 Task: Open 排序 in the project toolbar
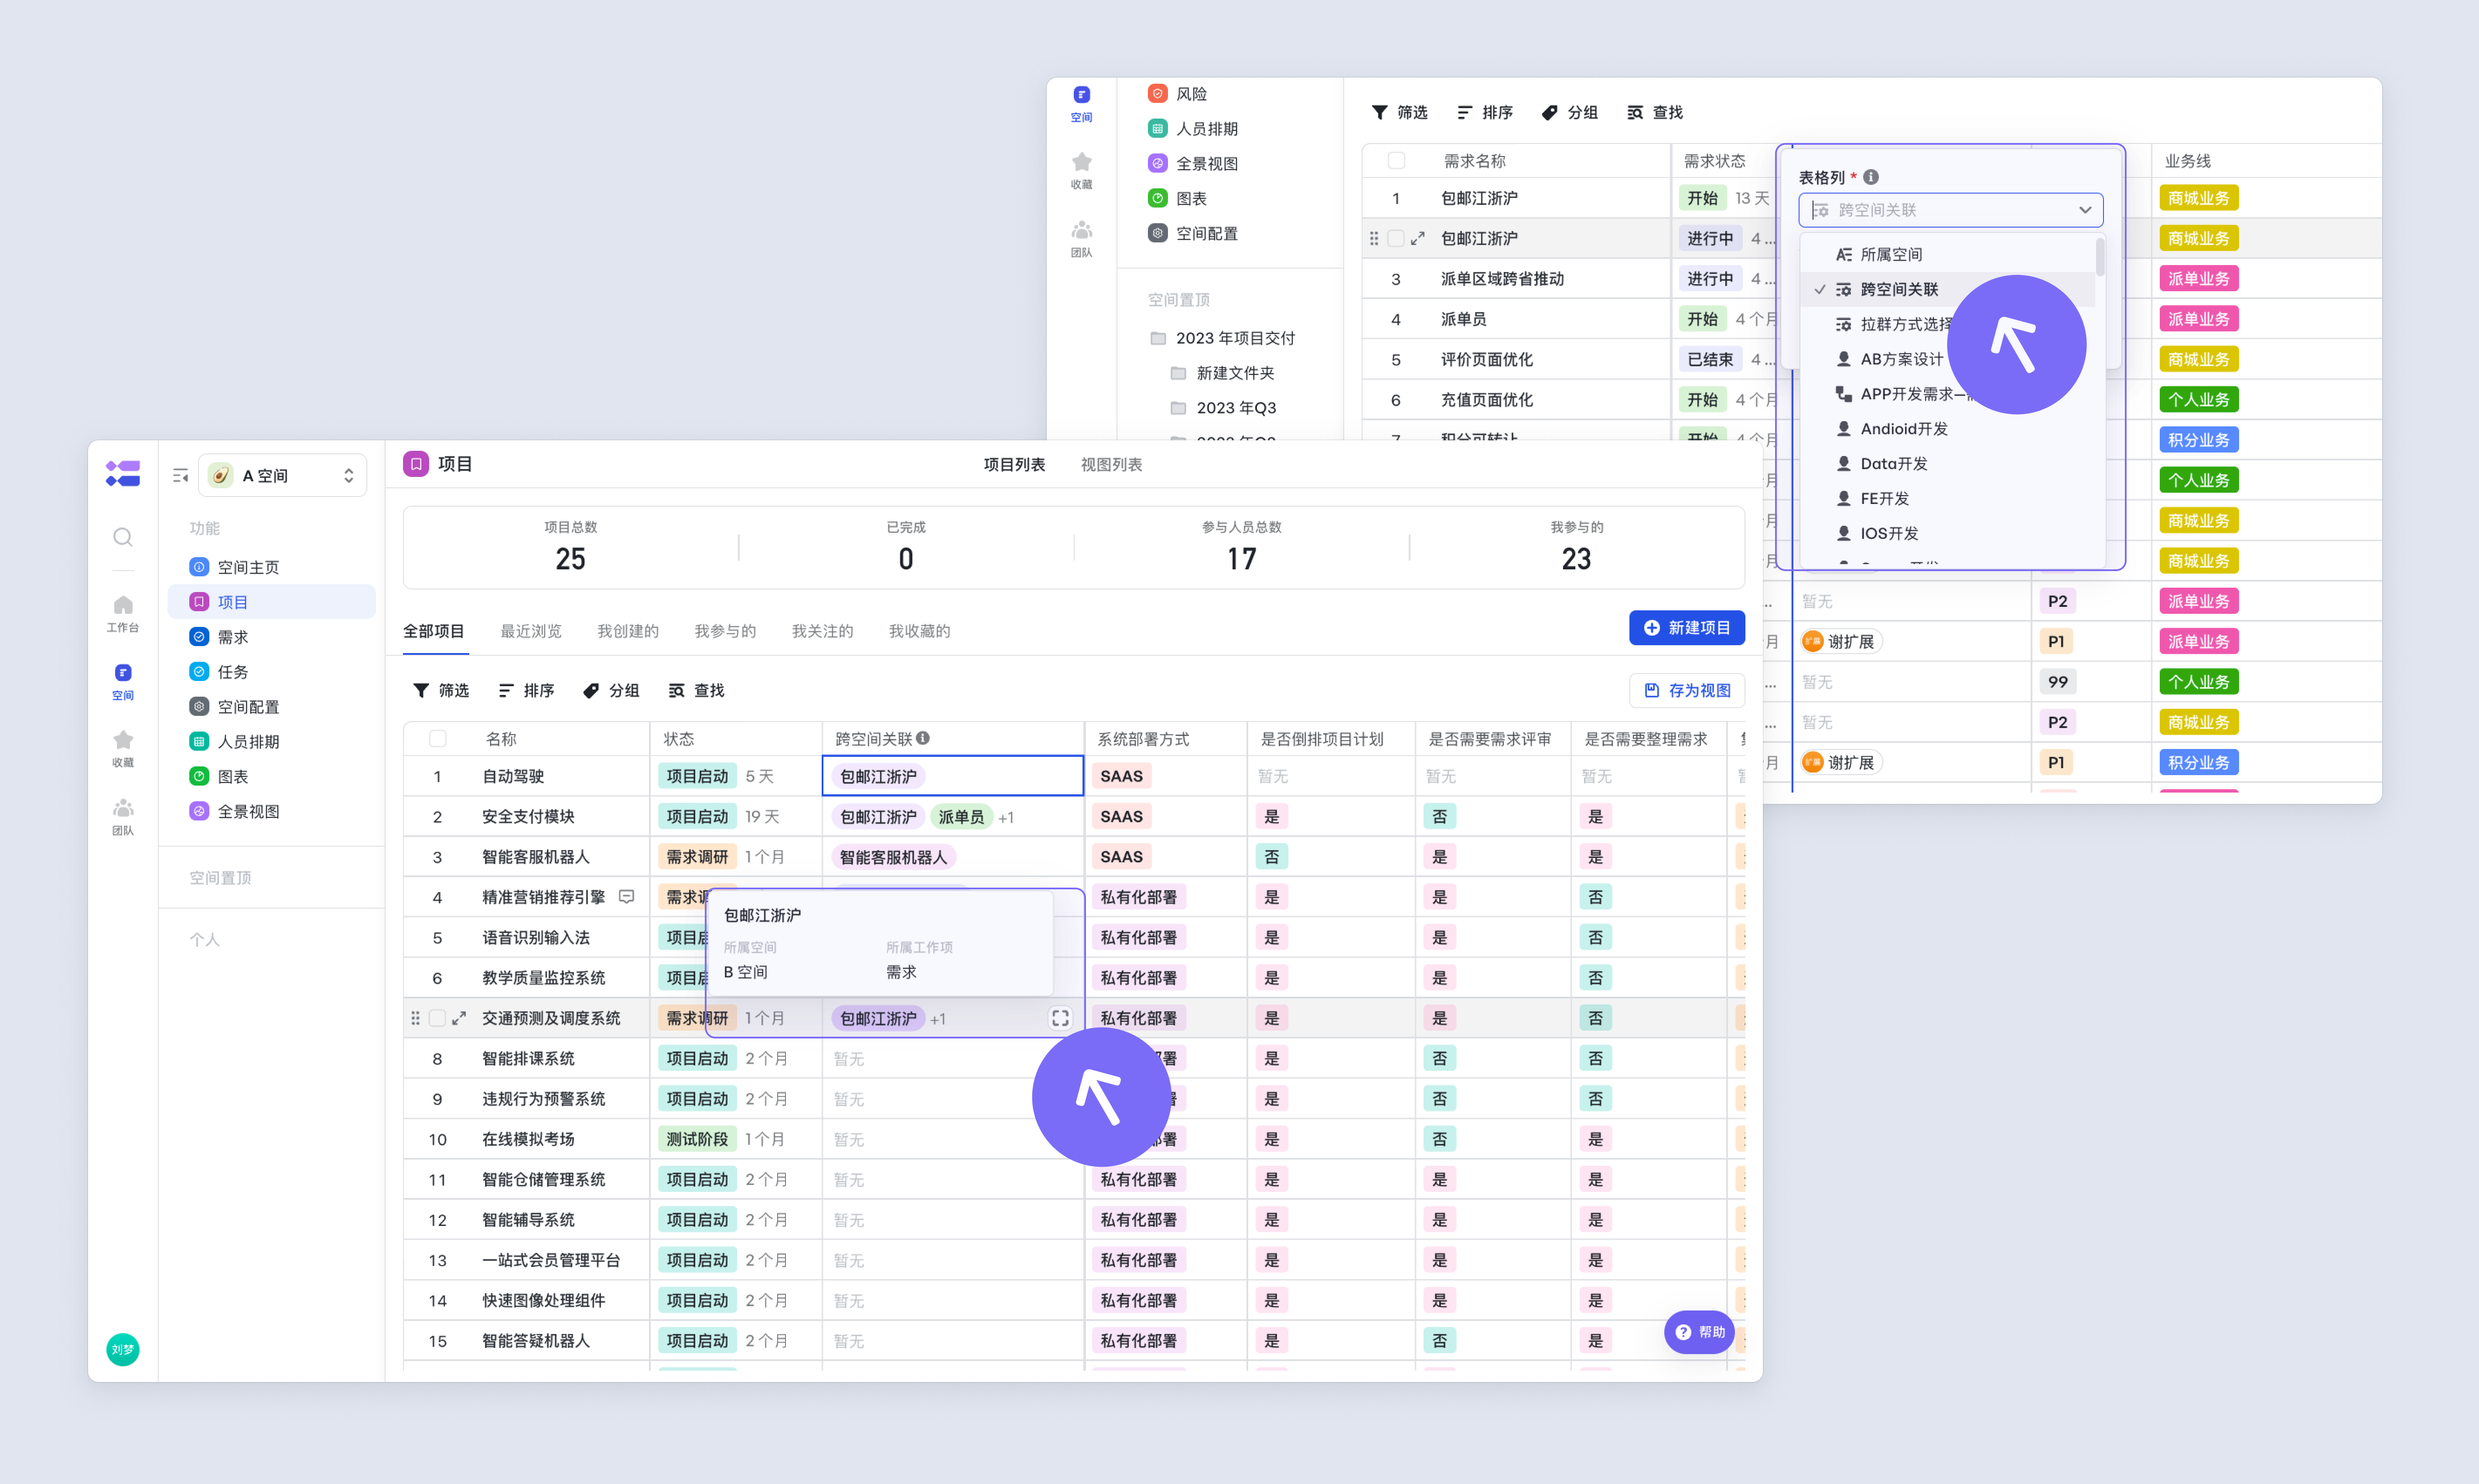tap(526, 691)
